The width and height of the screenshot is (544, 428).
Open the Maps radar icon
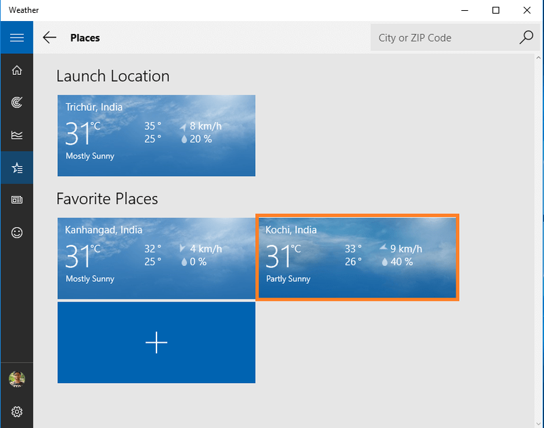tap(16, 102)
